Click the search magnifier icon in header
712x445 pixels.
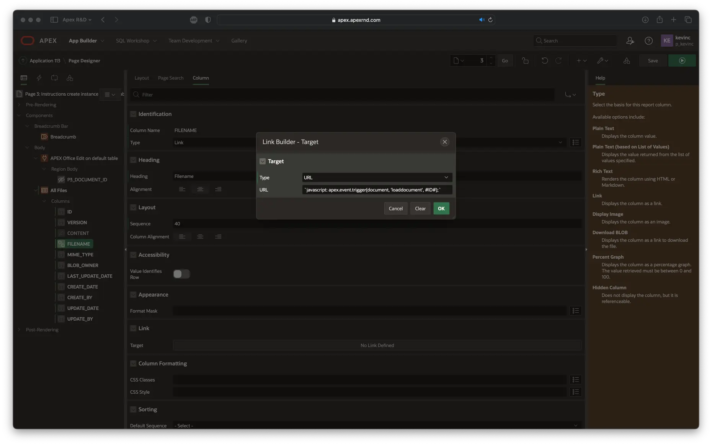coord(539,41)
